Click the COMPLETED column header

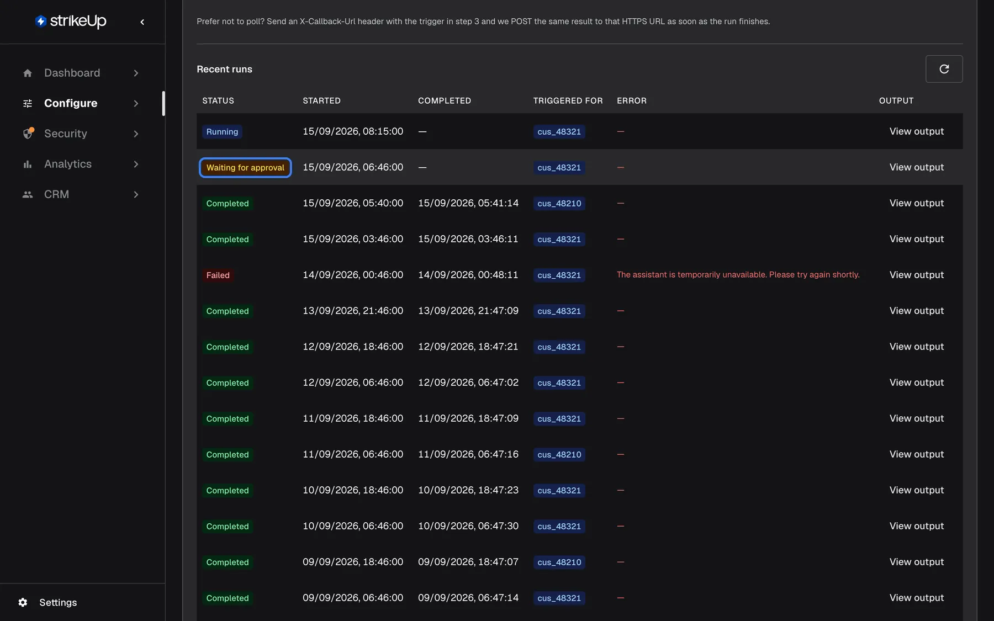pos(445,100)
